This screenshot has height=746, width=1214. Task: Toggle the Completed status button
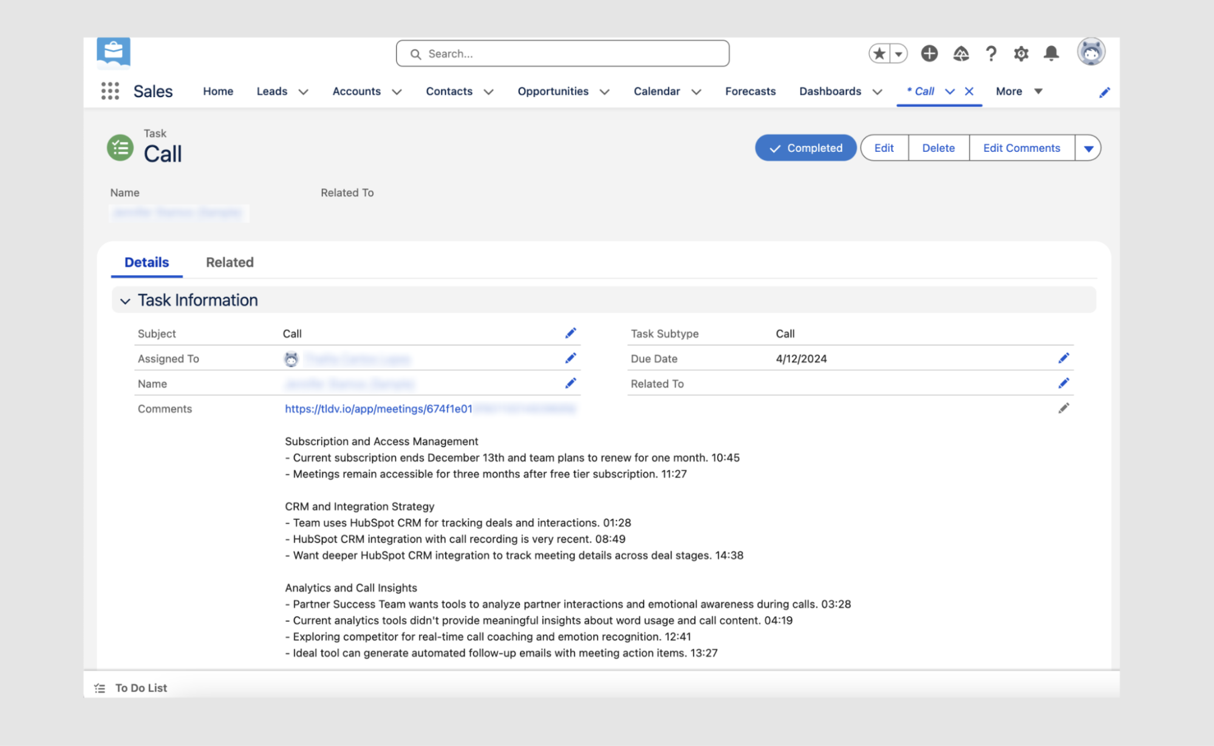805,148
